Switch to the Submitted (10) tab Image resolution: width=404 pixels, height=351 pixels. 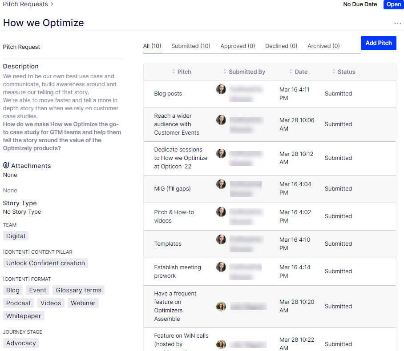191,46
